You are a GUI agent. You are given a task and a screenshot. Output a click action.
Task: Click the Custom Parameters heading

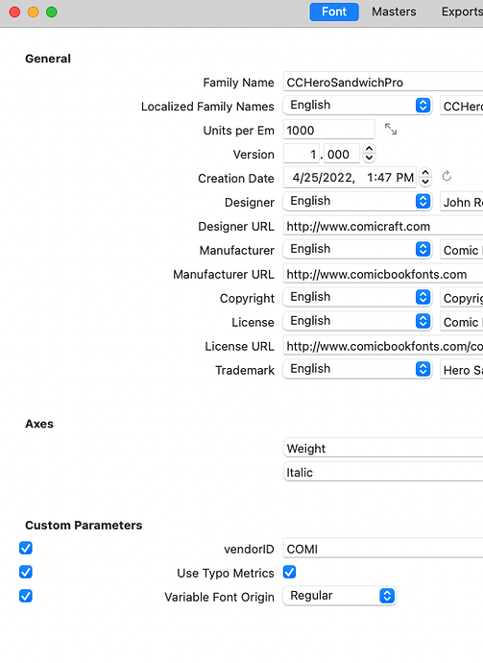[x=84, y=526]
